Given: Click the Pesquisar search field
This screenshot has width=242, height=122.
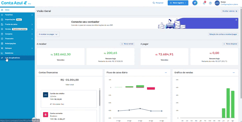Looking at the screenshot, I should [x=158, y=3].
